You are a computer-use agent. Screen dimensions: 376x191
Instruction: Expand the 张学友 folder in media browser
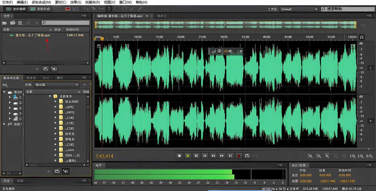(x=55, y=134)
